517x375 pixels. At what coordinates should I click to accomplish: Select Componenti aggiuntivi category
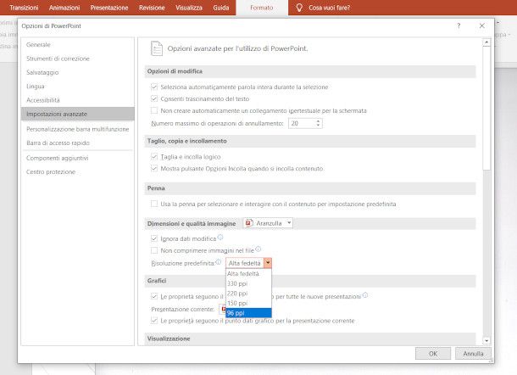pos(78,158)
